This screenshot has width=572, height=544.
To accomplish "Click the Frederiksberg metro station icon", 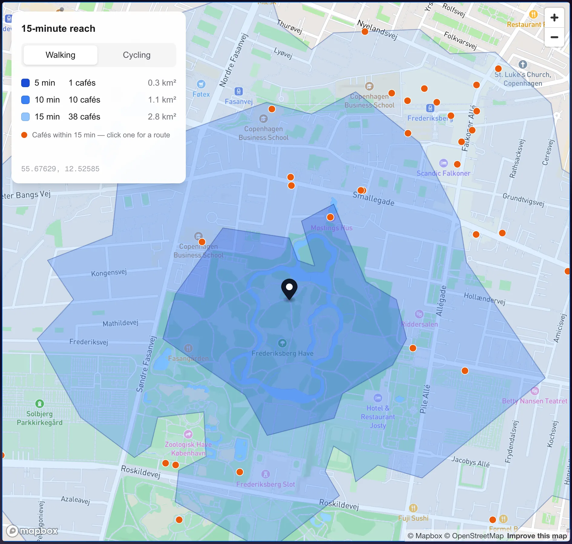I will 430,108.
